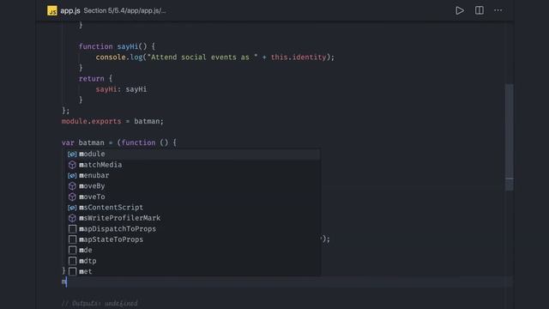Click the cube icon beside 'msWriteProfilerMark'
The width and height of the screenshot is (549, 309).
click(72, 218)
